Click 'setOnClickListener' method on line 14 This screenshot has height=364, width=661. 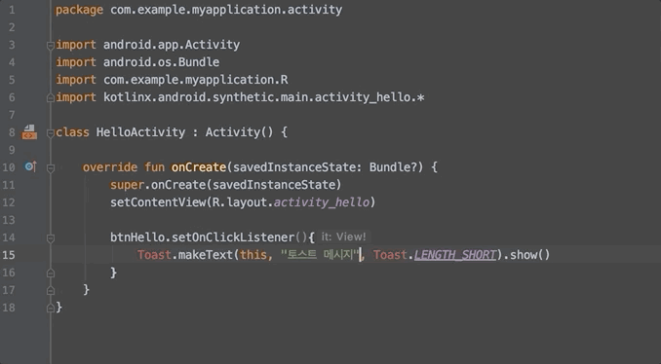point(233,237)
